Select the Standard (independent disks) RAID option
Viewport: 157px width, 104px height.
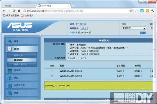click(x=69, y=44)
